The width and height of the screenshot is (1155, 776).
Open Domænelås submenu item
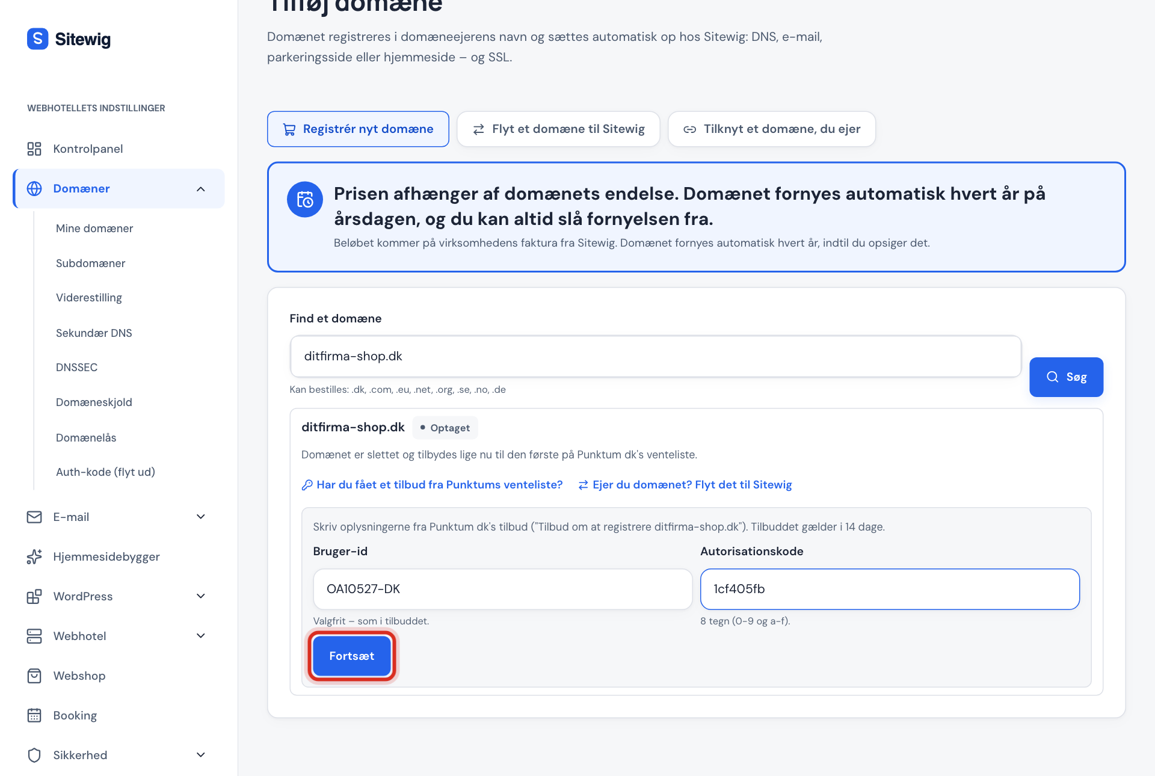[86, 438]
